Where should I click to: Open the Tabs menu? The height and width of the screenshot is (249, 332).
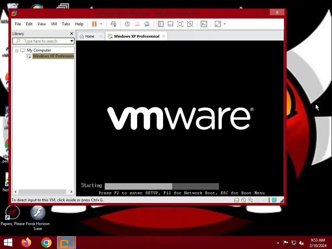(x=66, y=24)
